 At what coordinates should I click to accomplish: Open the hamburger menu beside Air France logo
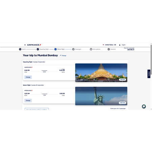pos(25,45)
